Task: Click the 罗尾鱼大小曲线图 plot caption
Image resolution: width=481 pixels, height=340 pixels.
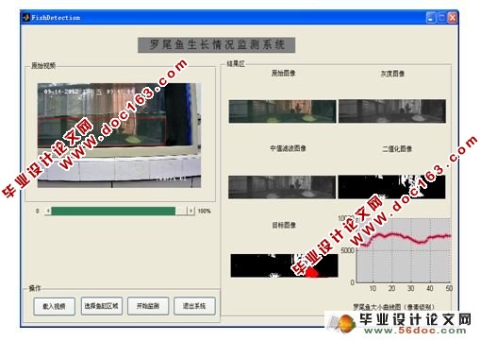Action: (393, 307)
